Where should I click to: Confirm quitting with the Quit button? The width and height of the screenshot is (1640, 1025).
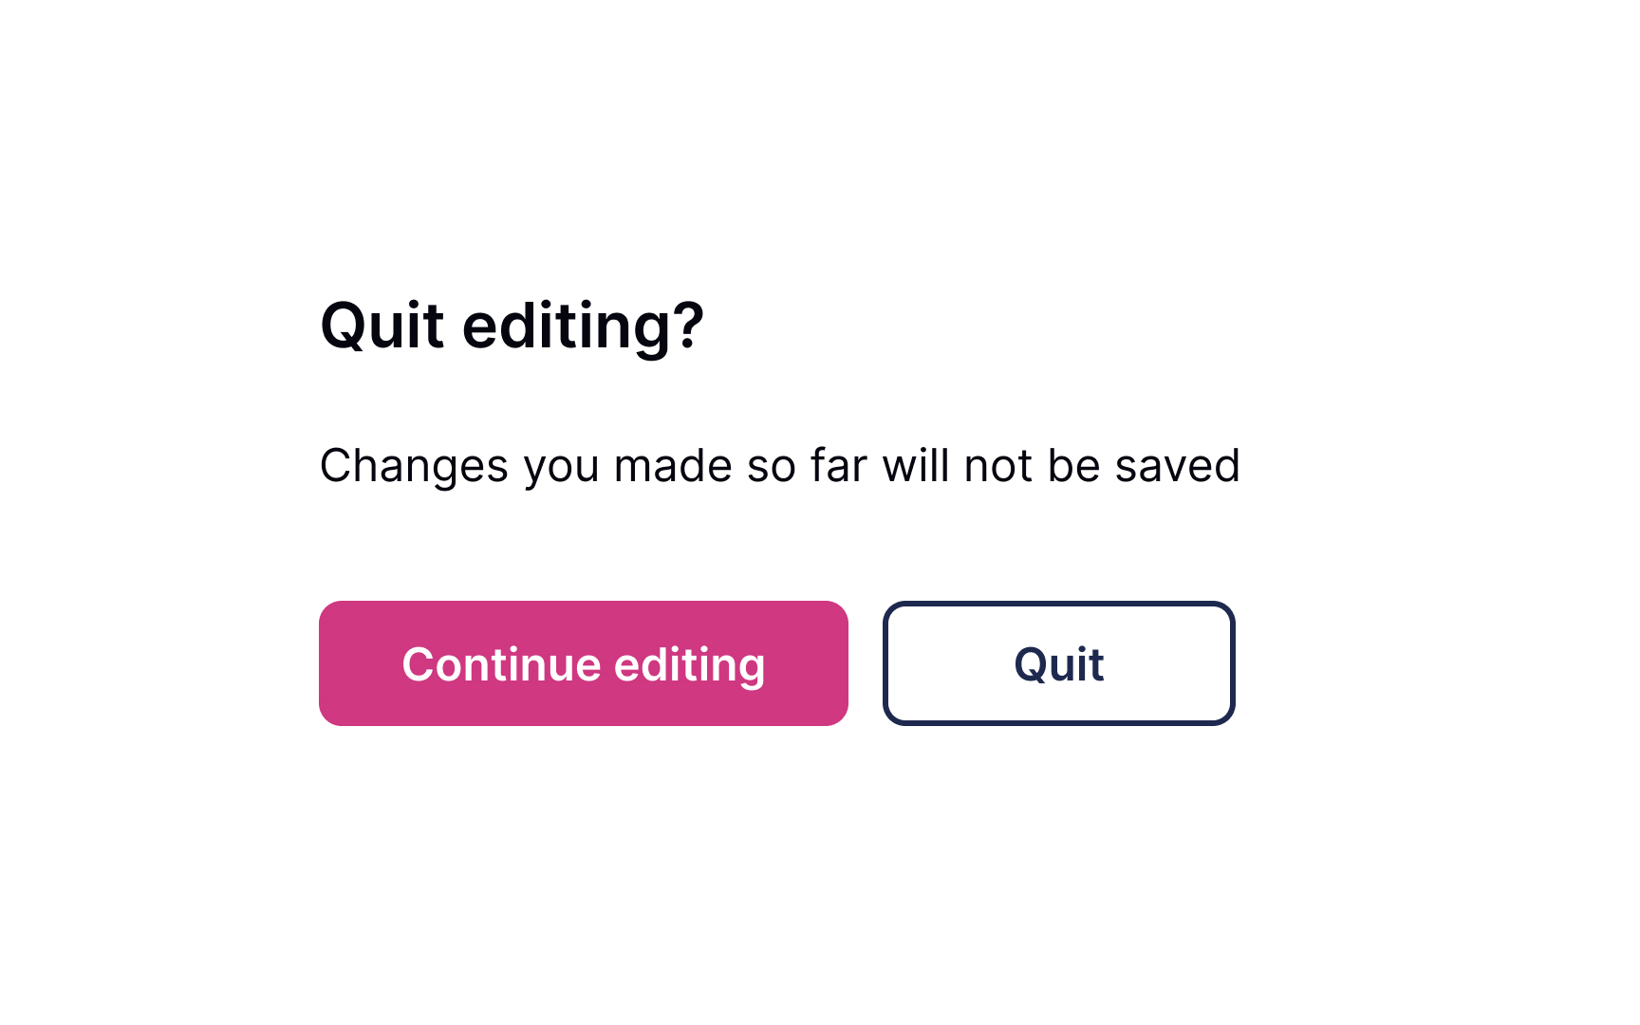(1058, 662)
